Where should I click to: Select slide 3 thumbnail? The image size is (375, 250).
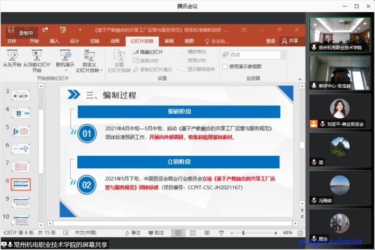pos(21,95)
